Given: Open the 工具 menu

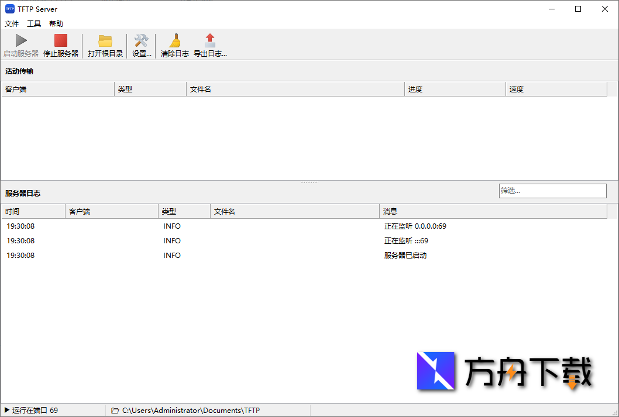Looking at the screenshot, I should coord(33,23).
